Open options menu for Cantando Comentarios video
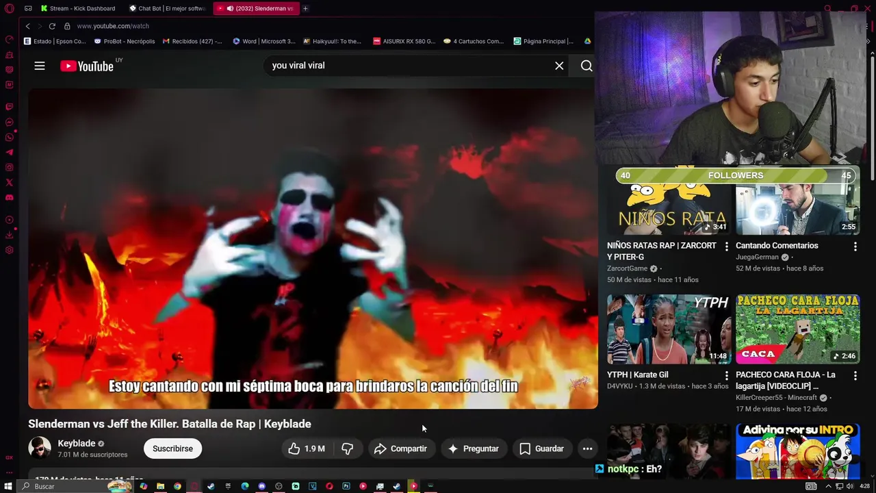 (855, 246)
